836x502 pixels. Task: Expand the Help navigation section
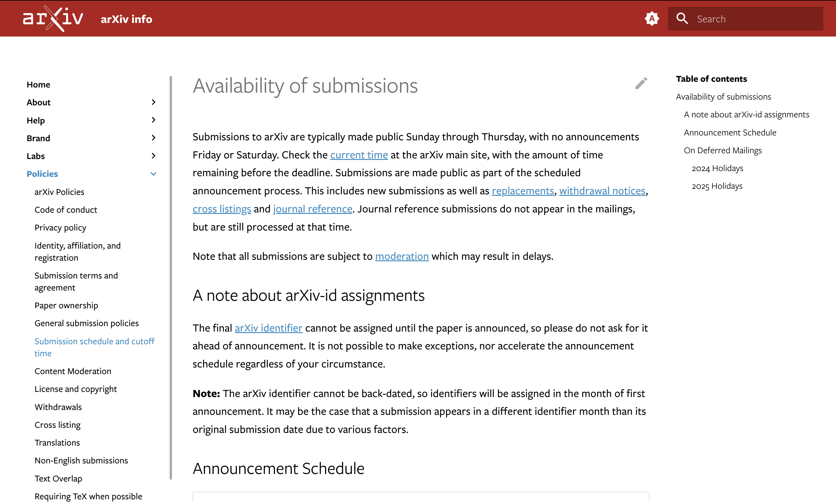pyautogui.click(x=154, y=120)
